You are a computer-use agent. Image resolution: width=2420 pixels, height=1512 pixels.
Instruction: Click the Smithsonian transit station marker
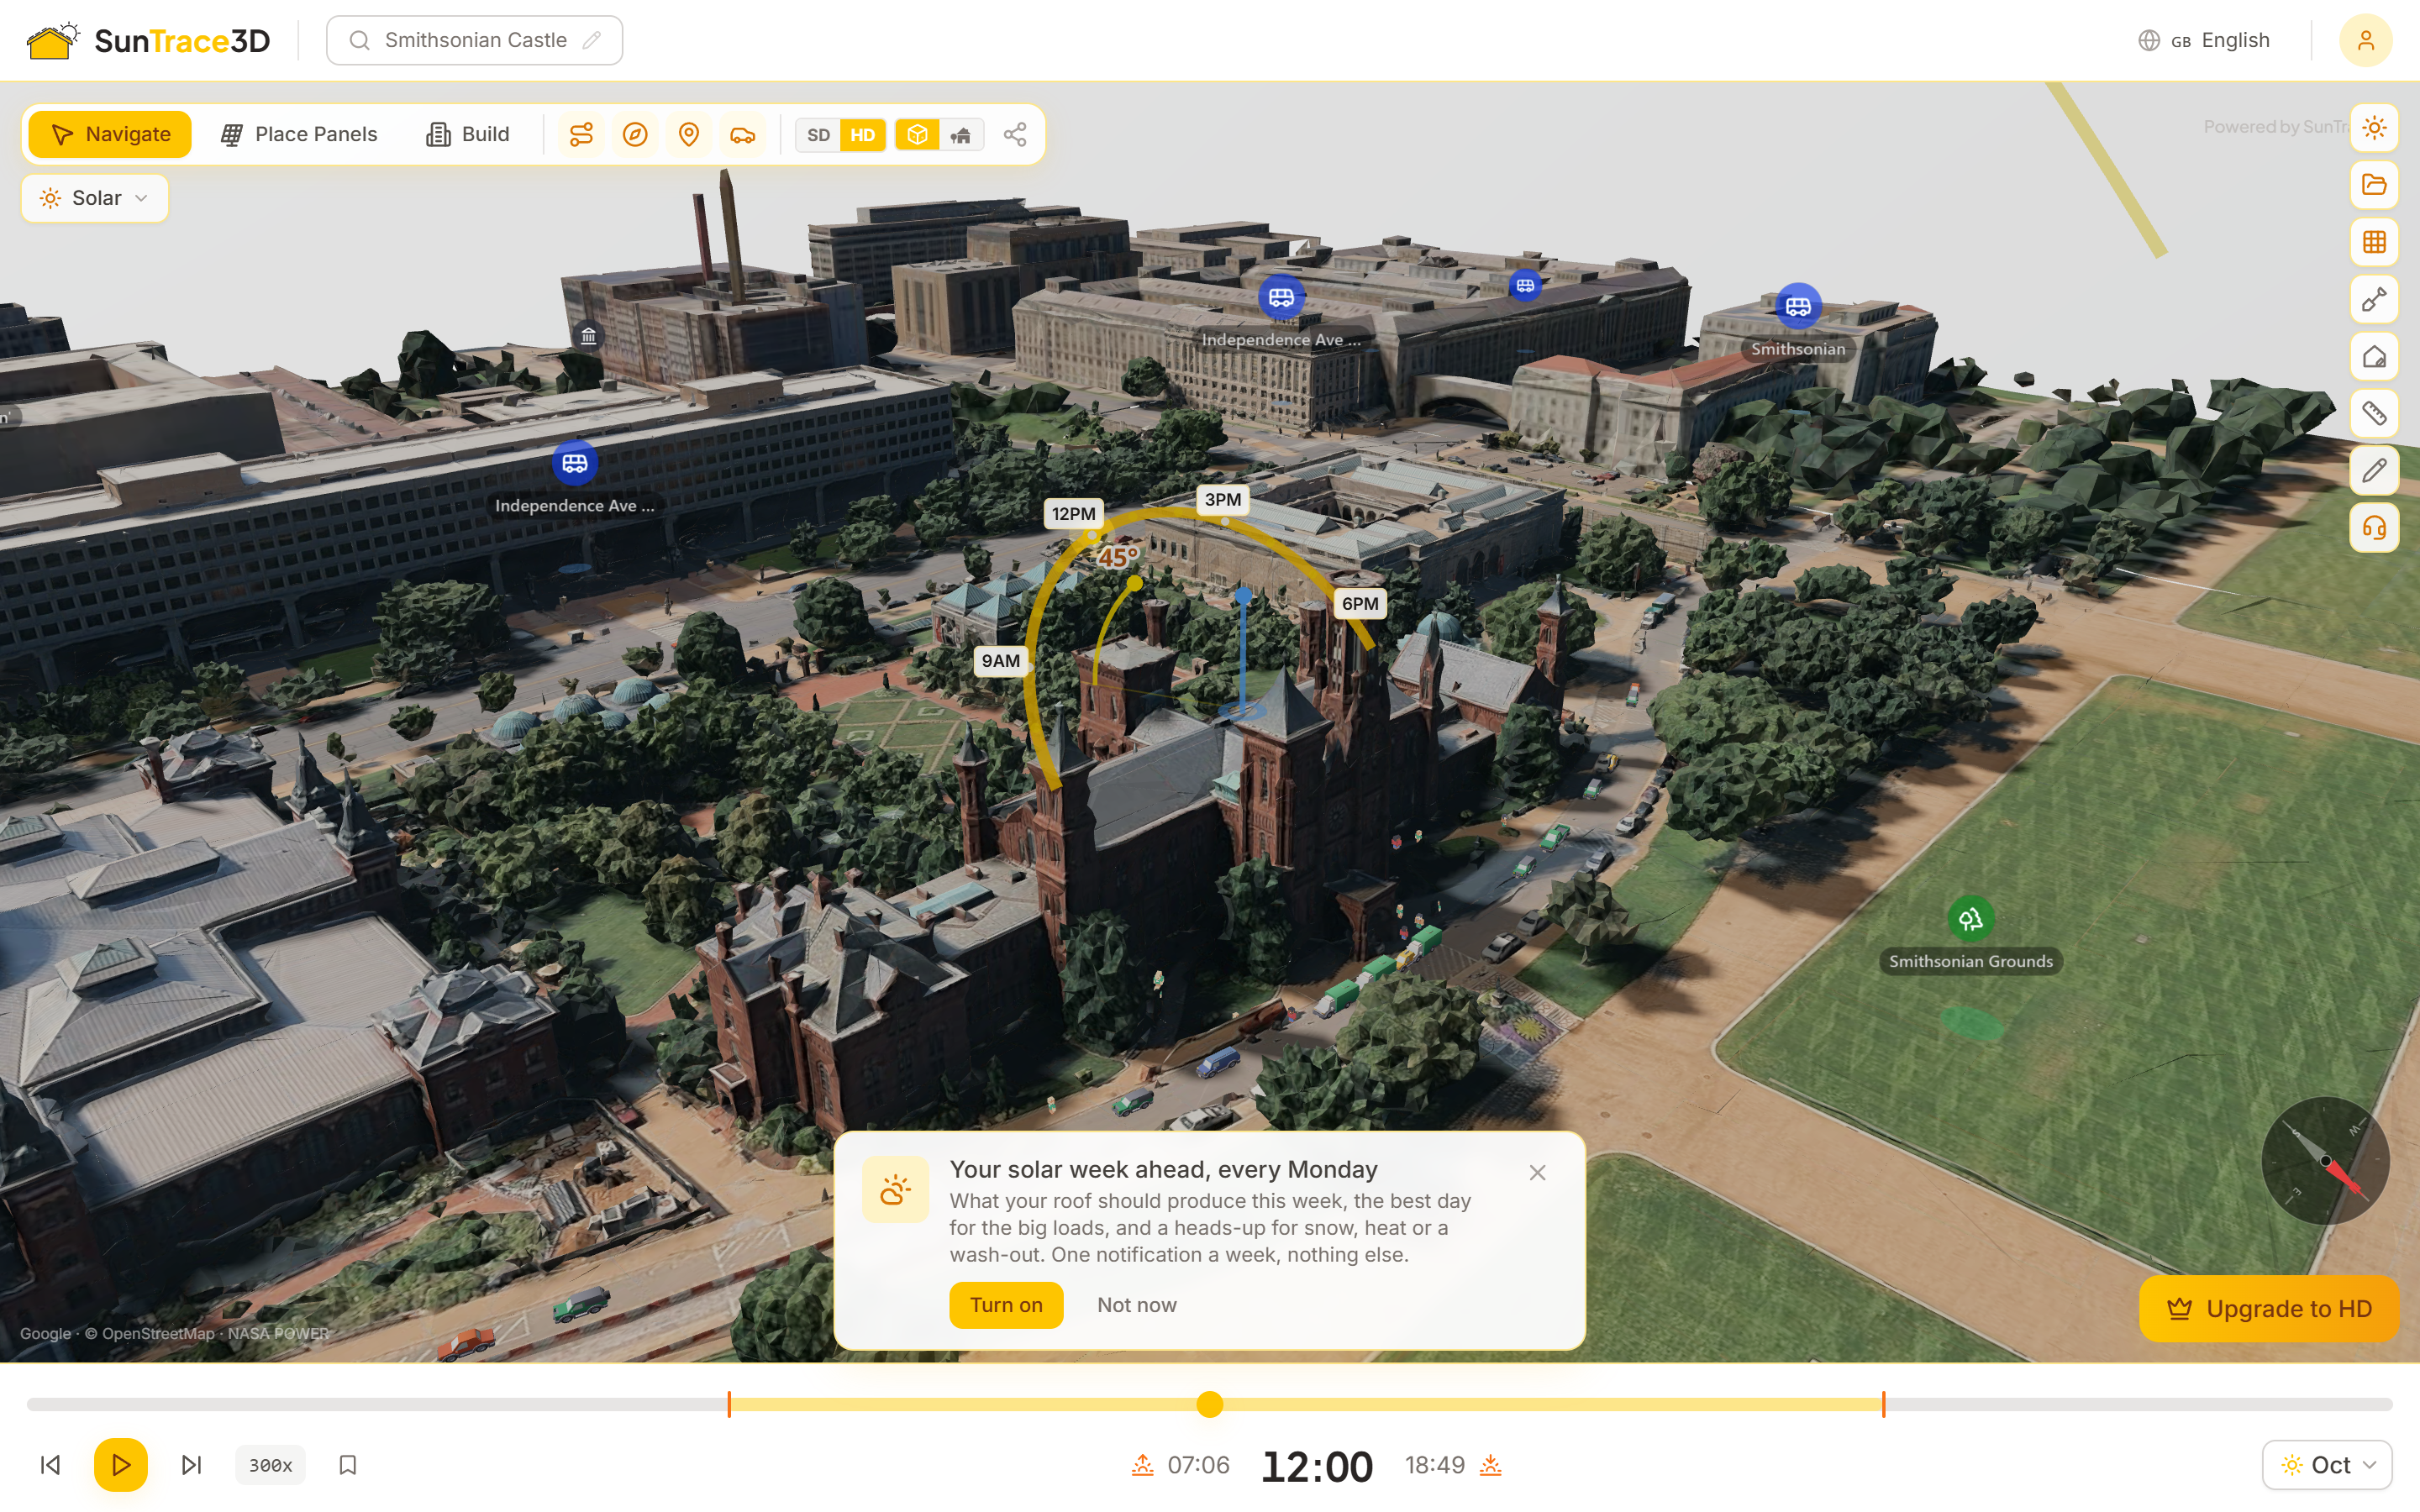[x=1798, y=306]
